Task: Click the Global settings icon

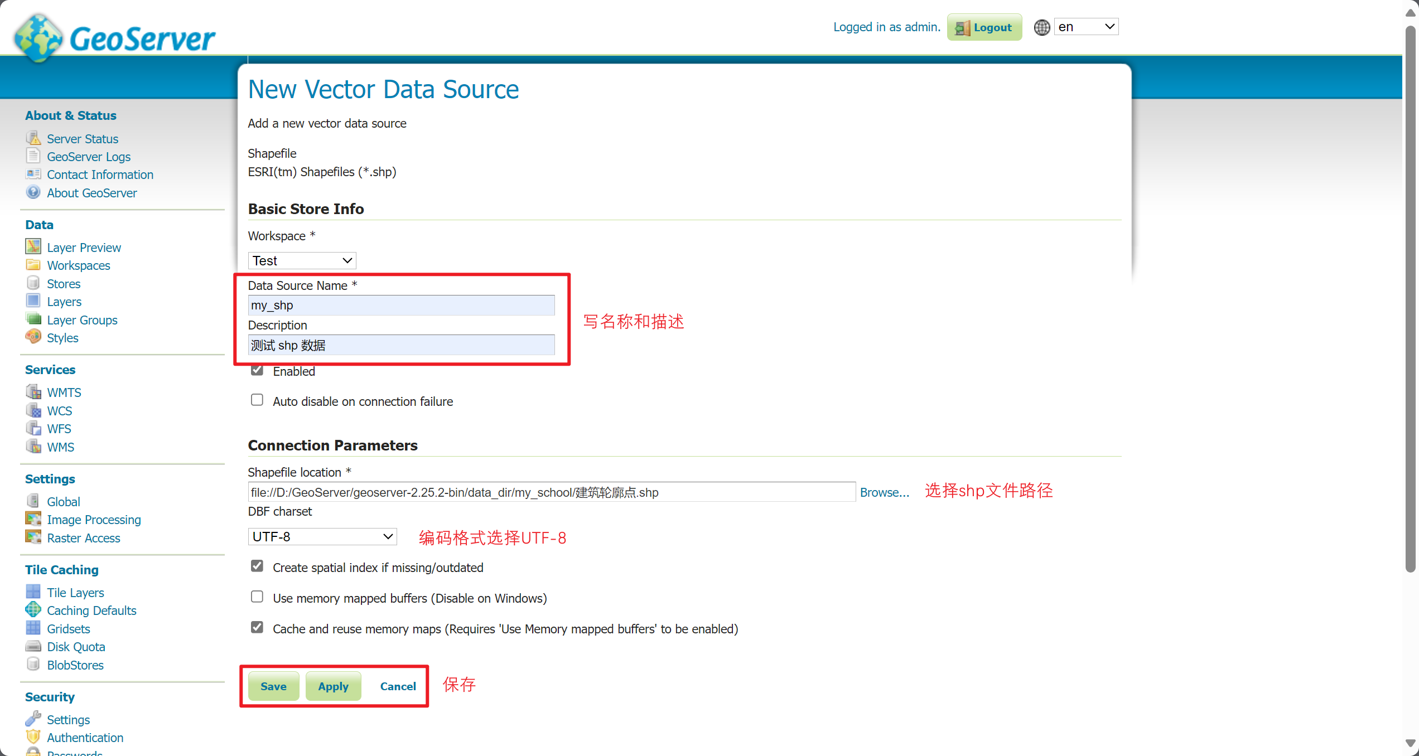Action: tap(33, 501)
